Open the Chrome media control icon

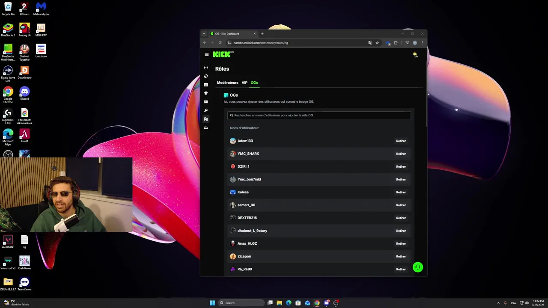coord(407,43)
